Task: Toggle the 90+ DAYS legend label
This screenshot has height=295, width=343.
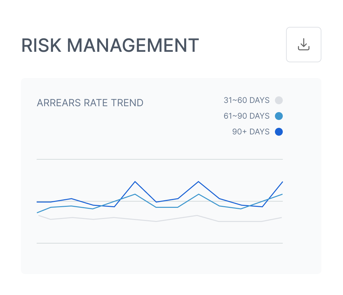Action: [x=251, y=132]
